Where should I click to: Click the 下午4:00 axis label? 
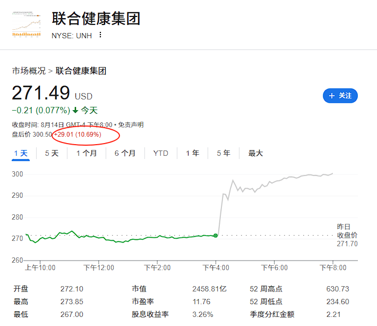(216, 268)
